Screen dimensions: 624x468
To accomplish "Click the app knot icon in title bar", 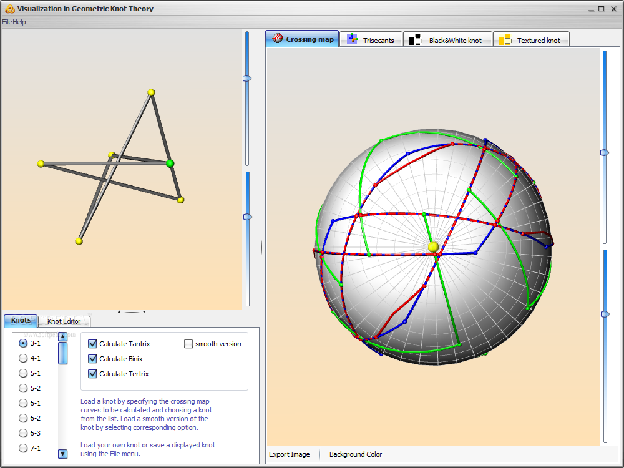I will pyautogui.click(x=10, y=8).
